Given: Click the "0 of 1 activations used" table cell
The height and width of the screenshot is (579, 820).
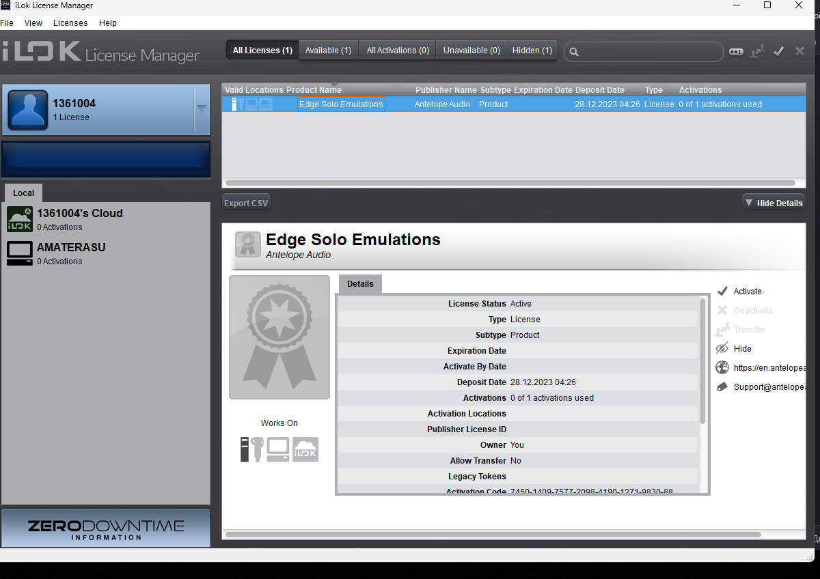Looking at the screenshot, I should [x=720, y=104].
